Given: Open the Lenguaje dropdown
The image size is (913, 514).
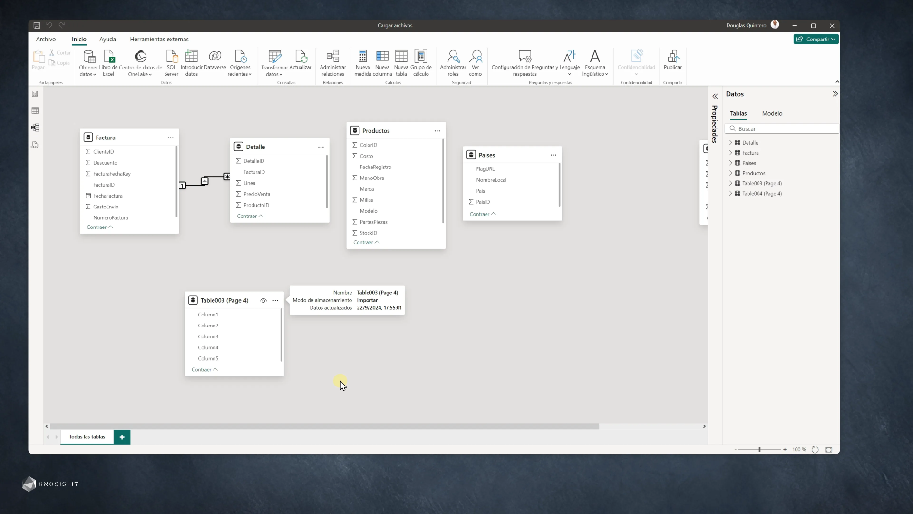Looking at the screenshot, I should pyautogui.click(x=569, y=63).
